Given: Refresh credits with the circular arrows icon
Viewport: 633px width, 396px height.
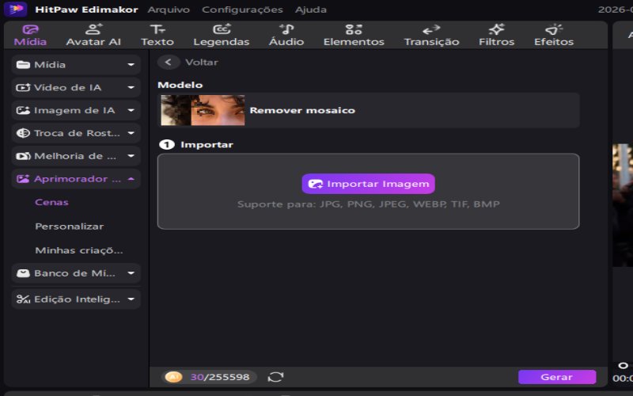Looking at the screenshot, I should click(x=275, y=377).
